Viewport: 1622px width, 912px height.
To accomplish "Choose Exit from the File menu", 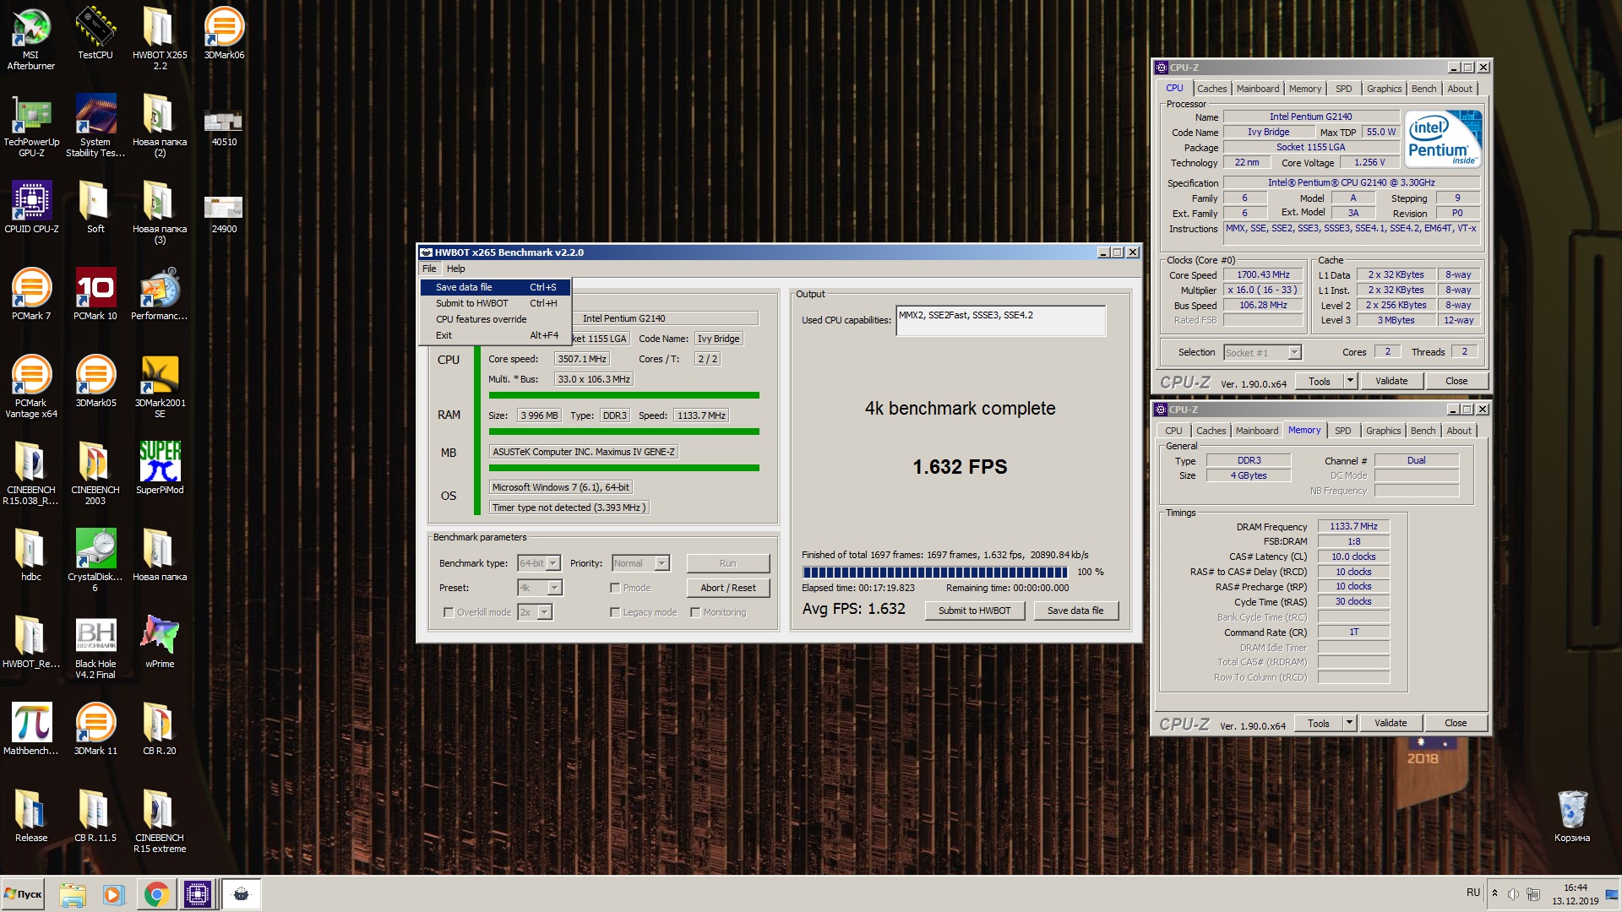I will [x=495, y=335].
